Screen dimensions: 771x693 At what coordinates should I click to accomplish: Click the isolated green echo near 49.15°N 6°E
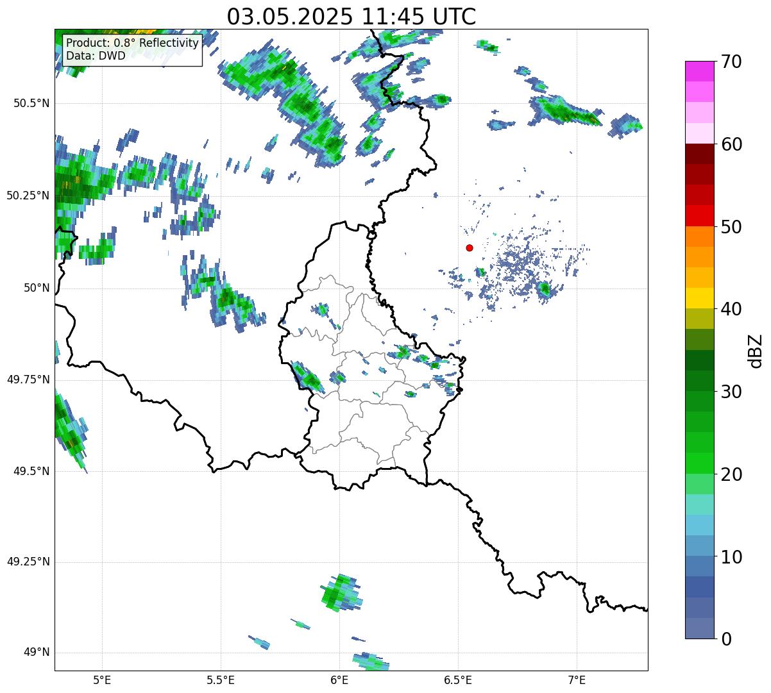tap(341, 593)
